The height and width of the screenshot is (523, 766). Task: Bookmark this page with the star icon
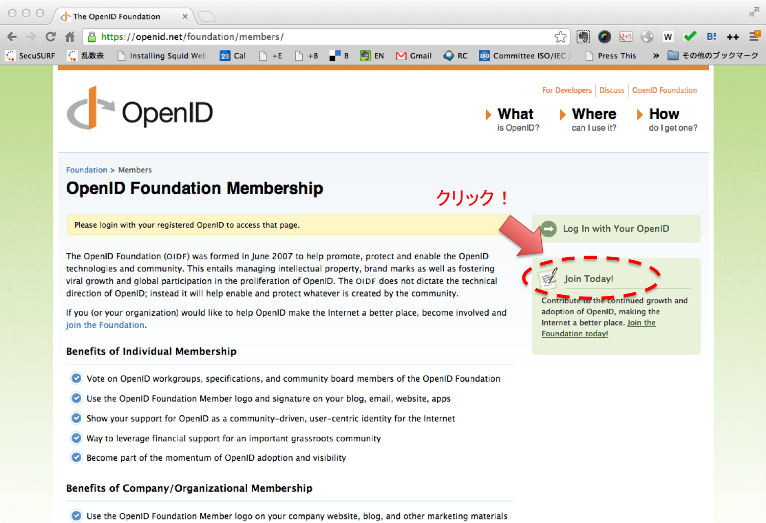pyautogui.click(x=560, y=37)
